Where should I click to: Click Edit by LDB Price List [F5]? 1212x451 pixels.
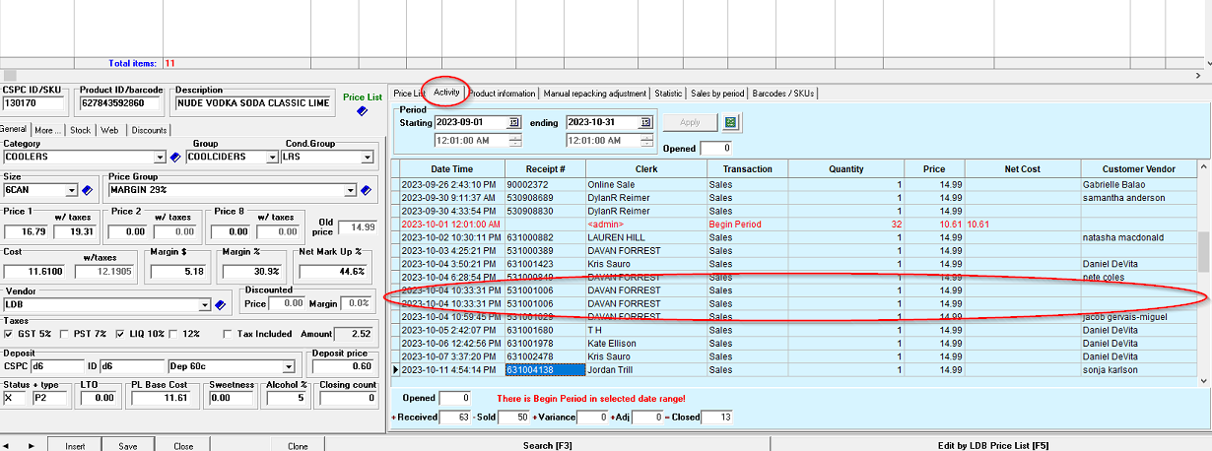(x=991, y=445)
